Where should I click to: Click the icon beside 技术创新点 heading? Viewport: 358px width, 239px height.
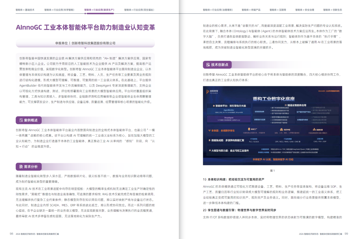click(x=208, y=65)
